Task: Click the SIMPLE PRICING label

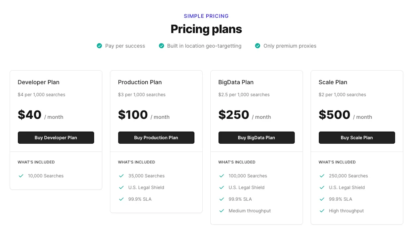Action: coord(206,16)
